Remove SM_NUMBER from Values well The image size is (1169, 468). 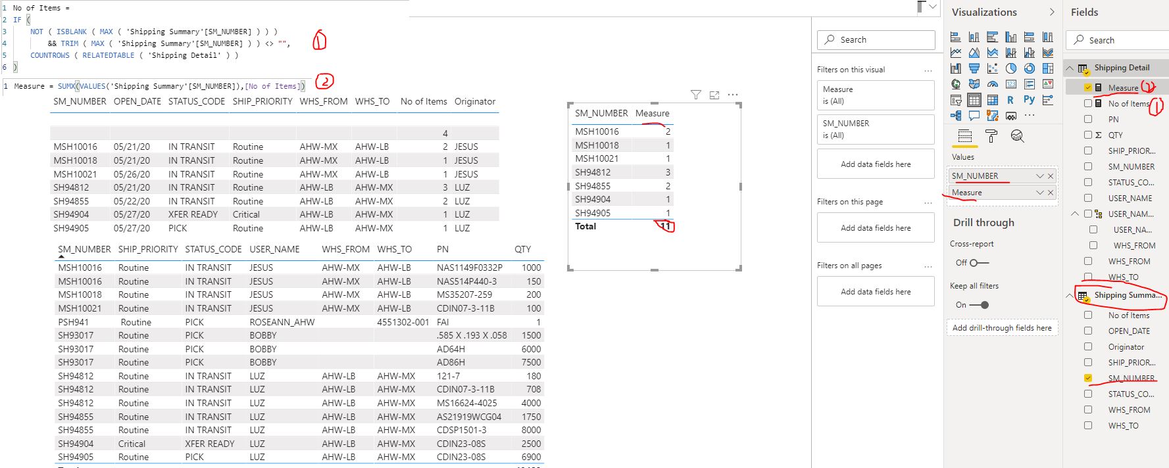(1051, 176)
